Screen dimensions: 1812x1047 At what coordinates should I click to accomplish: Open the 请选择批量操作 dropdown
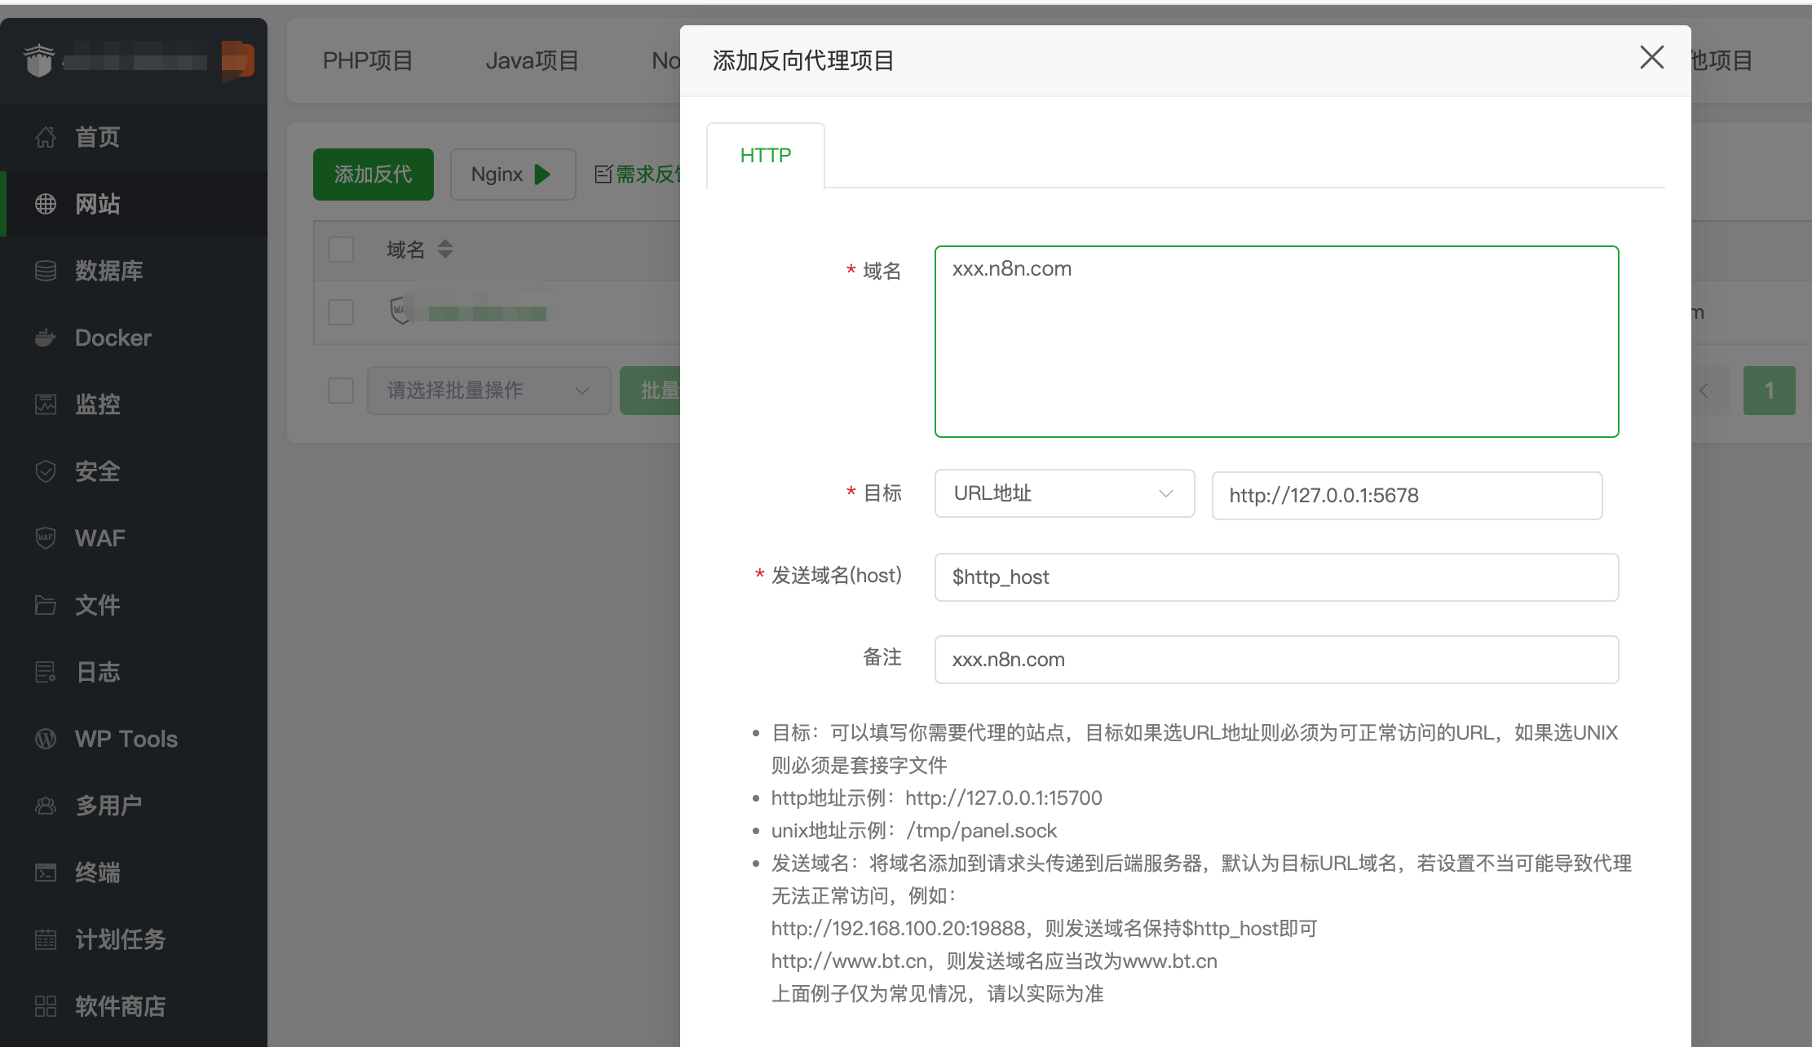[x=488, y=391]
